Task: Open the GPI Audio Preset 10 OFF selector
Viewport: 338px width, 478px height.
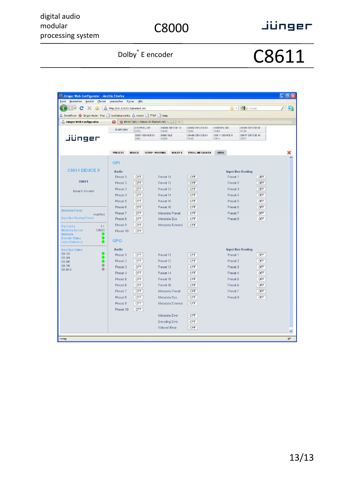Action: point(138,231)
